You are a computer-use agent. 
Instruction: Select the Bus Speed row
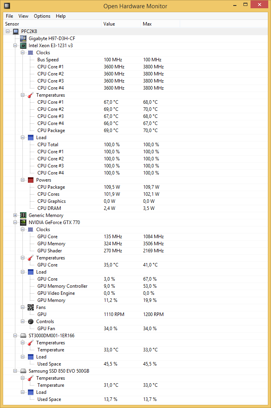tap(135, 60)
